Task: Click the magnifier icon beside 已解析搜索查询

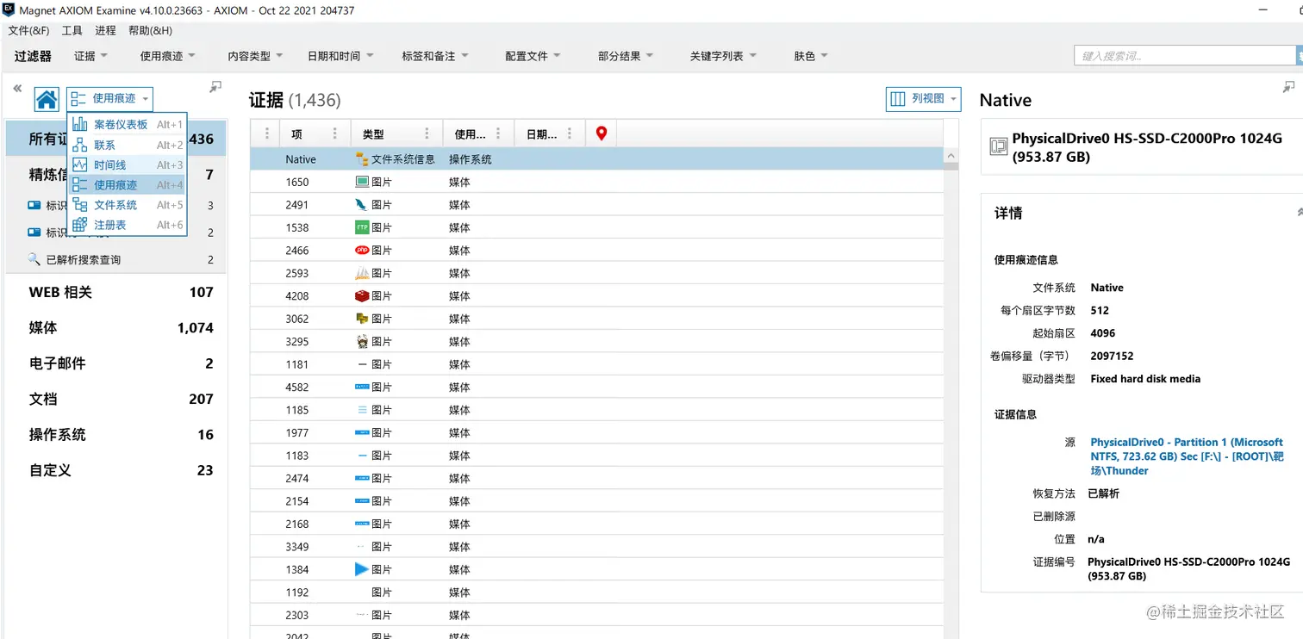Action: (x=34, y=259)
